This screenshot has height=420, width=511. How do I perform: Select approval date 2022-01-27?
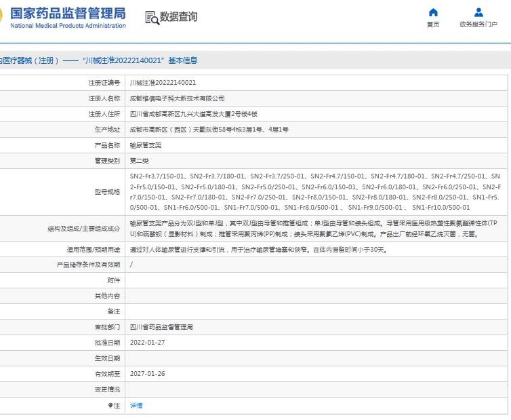tap(147, 343)
